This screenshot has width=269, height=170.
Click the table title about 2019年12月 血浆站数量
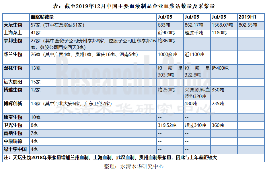coord(134,6)
